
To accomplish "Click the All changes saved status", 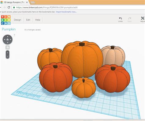I will tap(32, 30).
